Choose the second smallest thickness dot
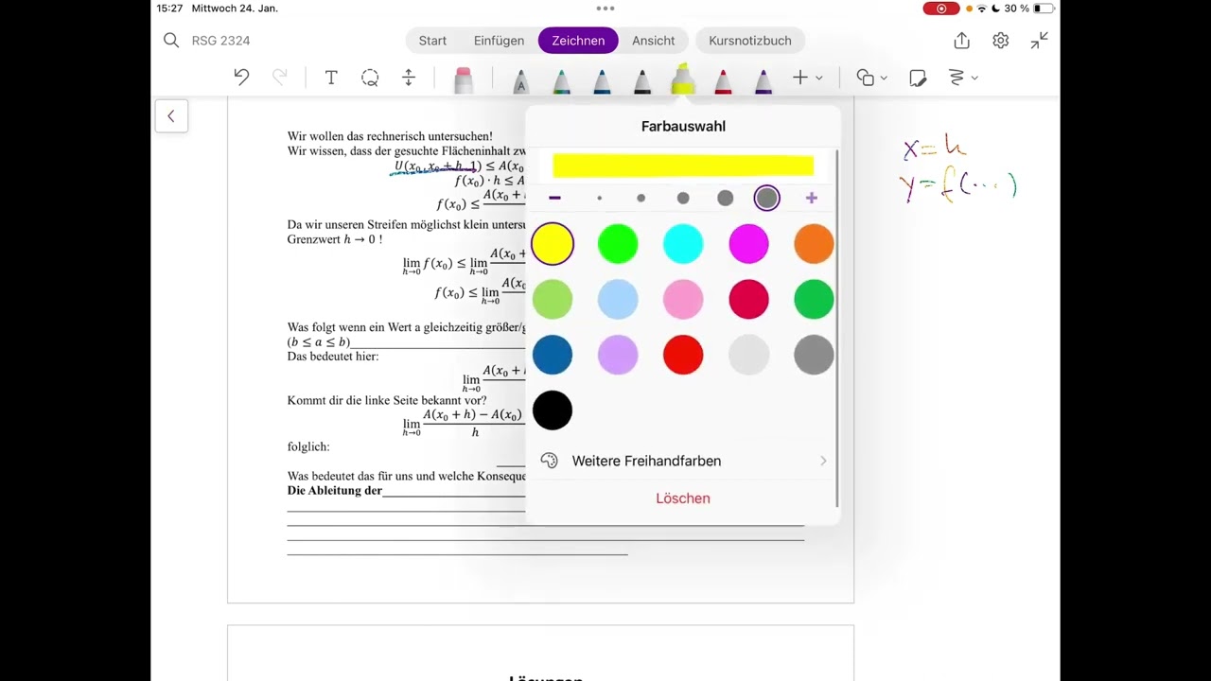1211x681 pixels. tap(641, 198)
